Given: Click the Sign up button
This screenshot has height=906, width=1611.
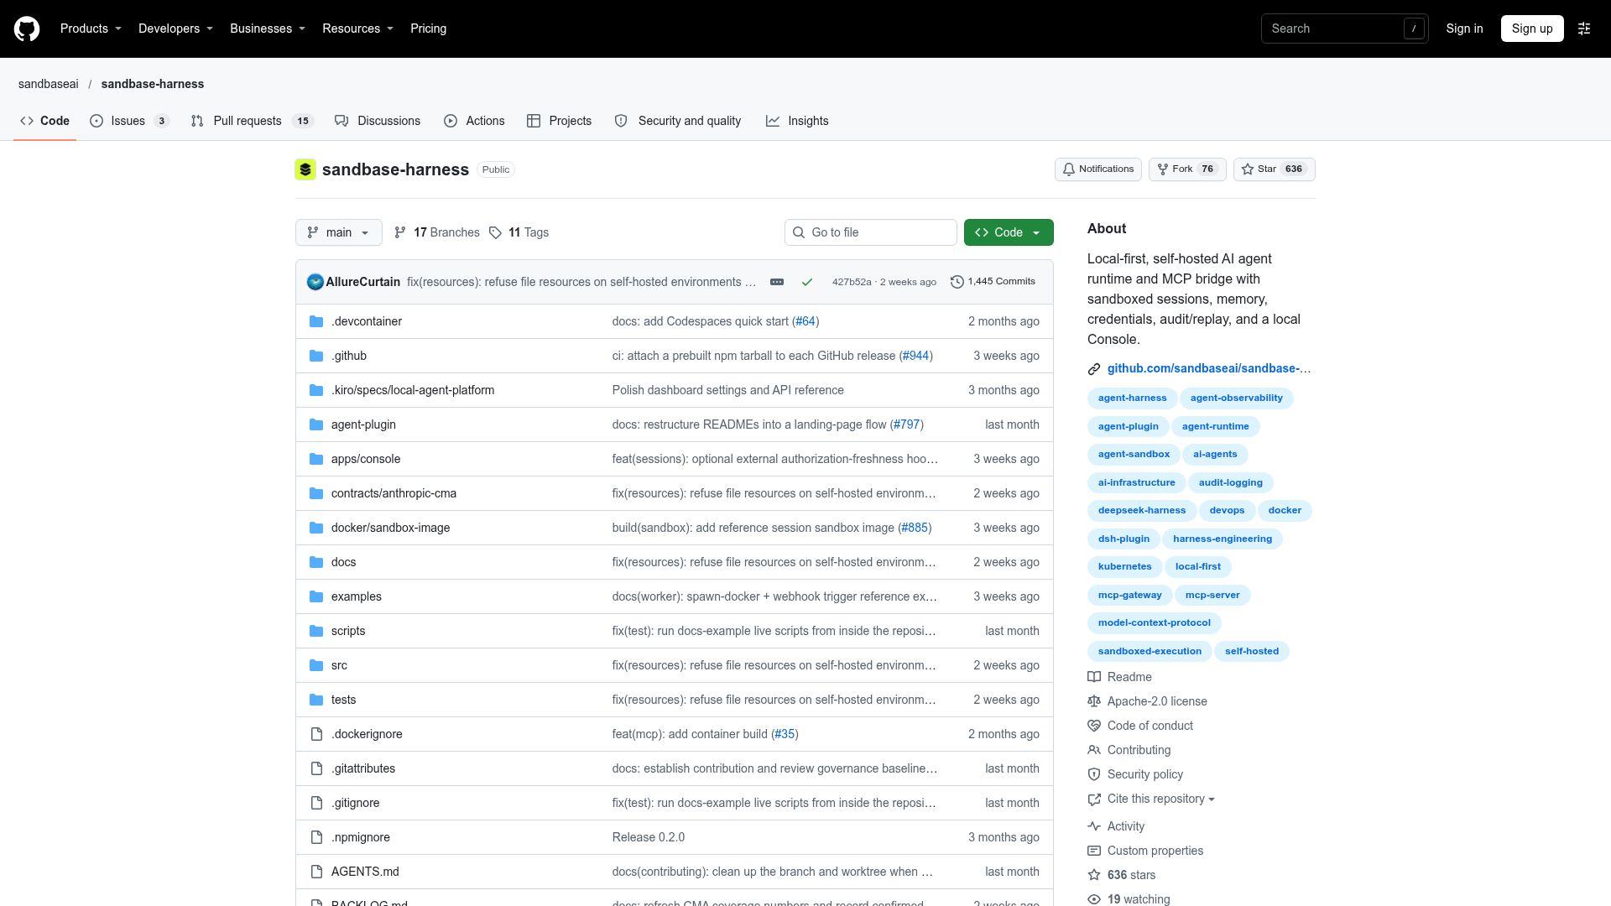Looking at the screenshot, I should [x=1532, y=29].
